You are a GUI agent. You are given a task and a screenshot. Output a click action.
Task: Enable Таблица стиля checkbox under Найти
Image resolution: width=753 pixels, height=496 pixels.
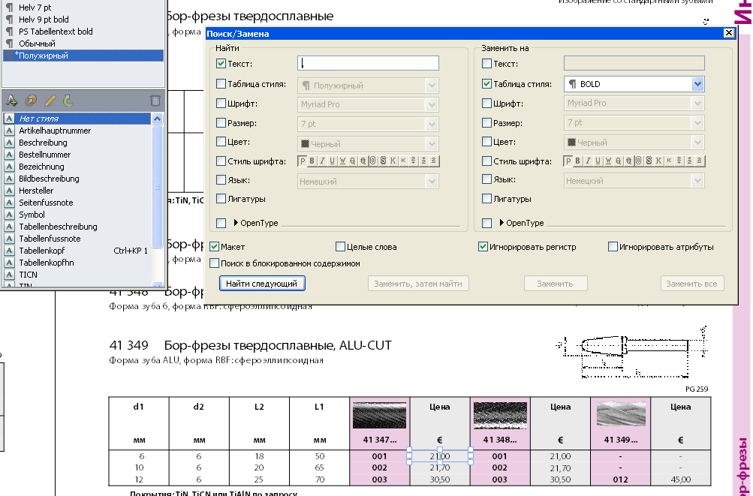coord(221,84)
